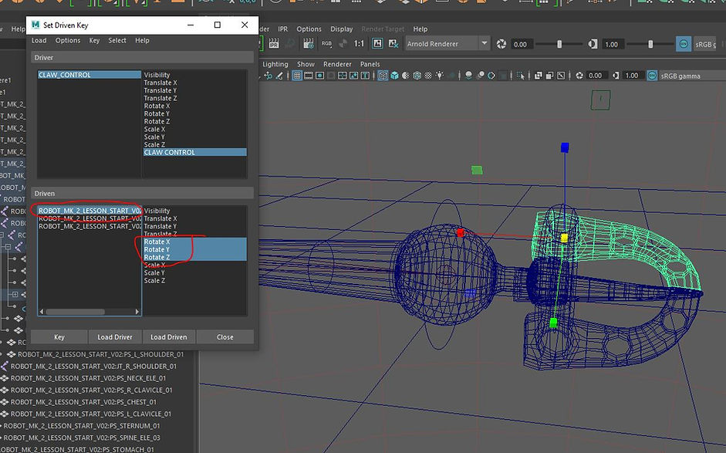Click the Keep Image icon in Render View
726x453 pixels.
(377, 43)
